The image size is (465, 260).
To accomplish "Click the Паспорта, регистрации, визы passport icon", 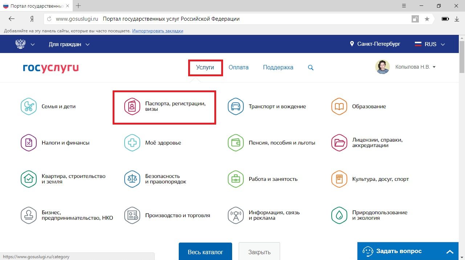I will click(x=132, y=106).
